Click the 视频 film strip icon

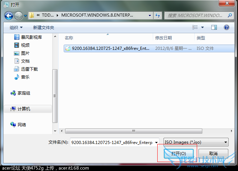pyautogui.click(x=17, y=45)
